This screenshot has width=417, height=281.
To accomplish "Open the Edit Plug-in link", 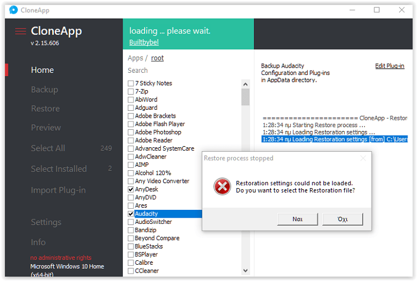I will [390, 66].
